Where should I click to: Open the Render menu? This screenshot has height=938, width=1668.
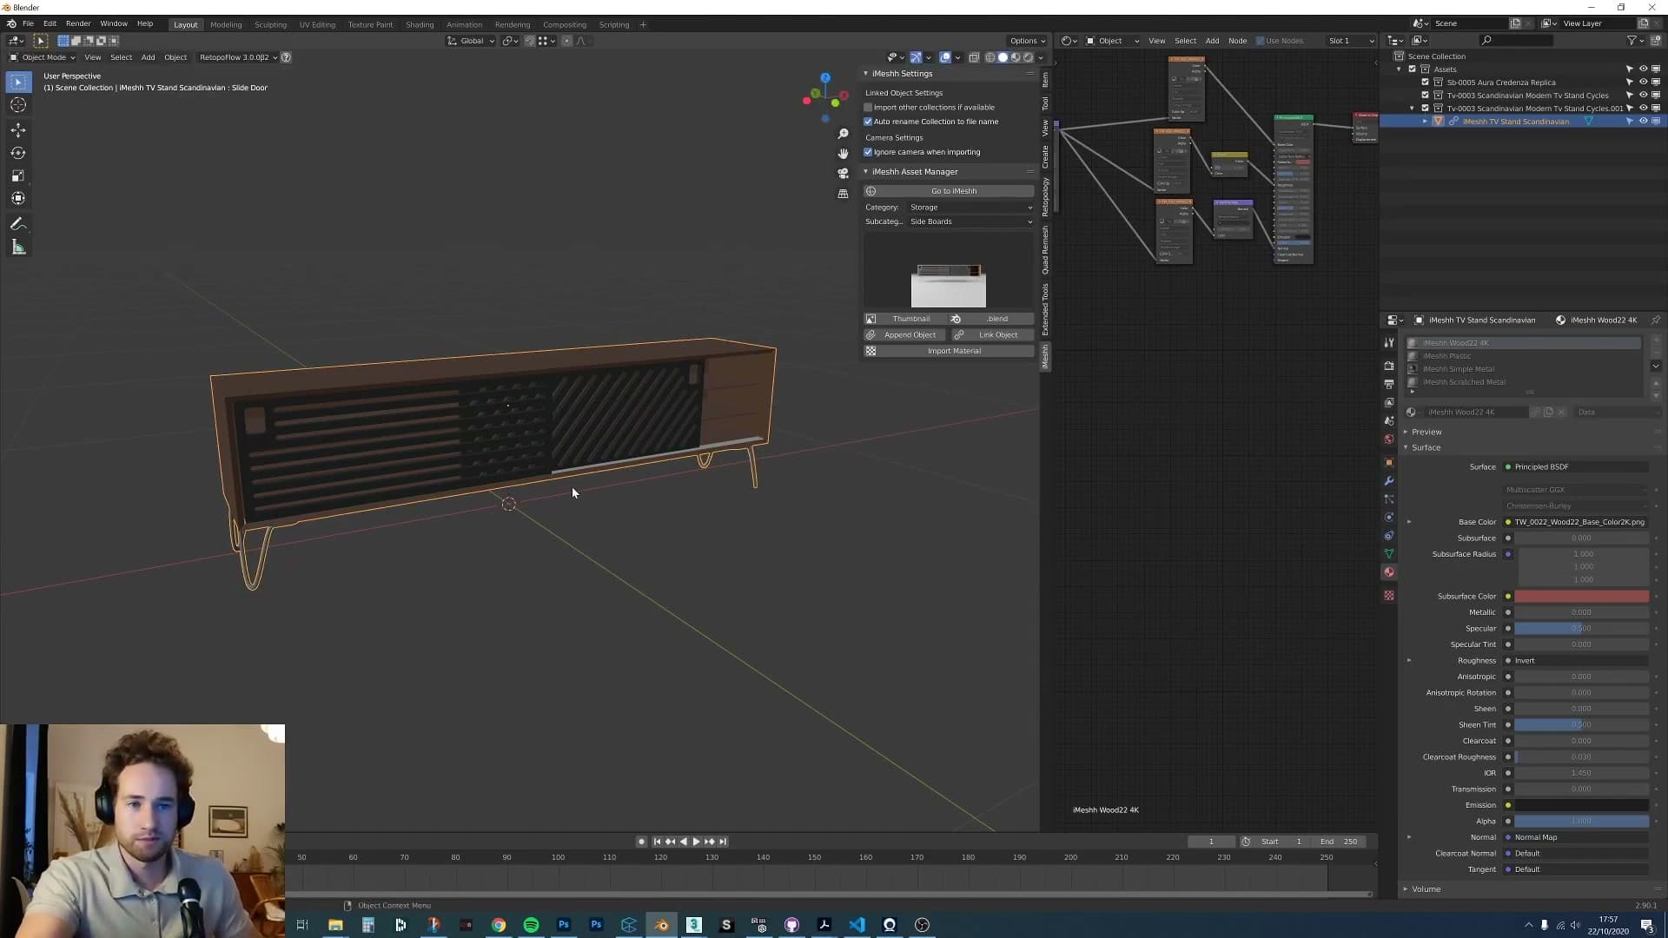[77, 23]
